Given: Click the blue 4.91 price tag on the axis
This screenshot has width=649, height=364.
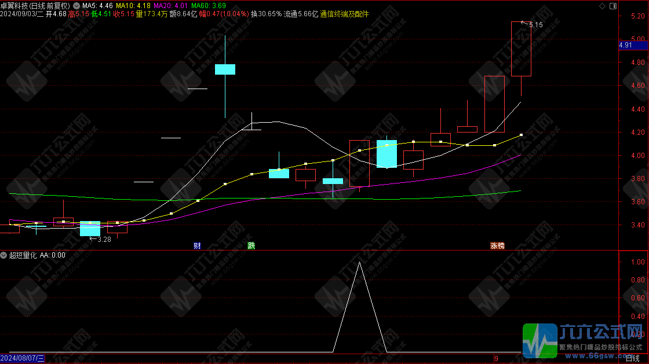Looking at the screenshot, I should pyautogui.click(x=633, y=45).
